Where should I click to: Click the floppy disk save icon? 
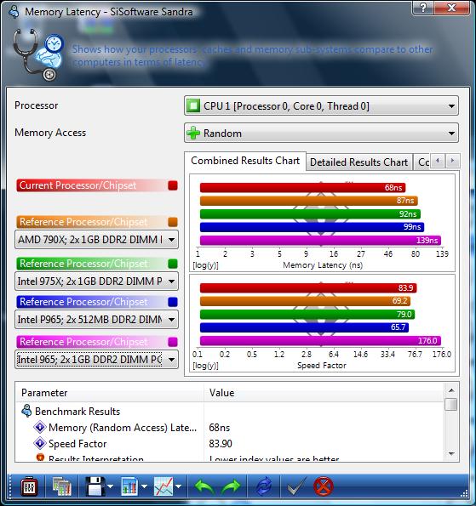[x=95, y=486]
